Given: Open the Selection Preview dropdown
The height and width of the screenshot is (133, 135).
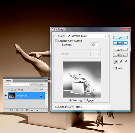Looking at the screenshot, I should click(x=92, y=107).
